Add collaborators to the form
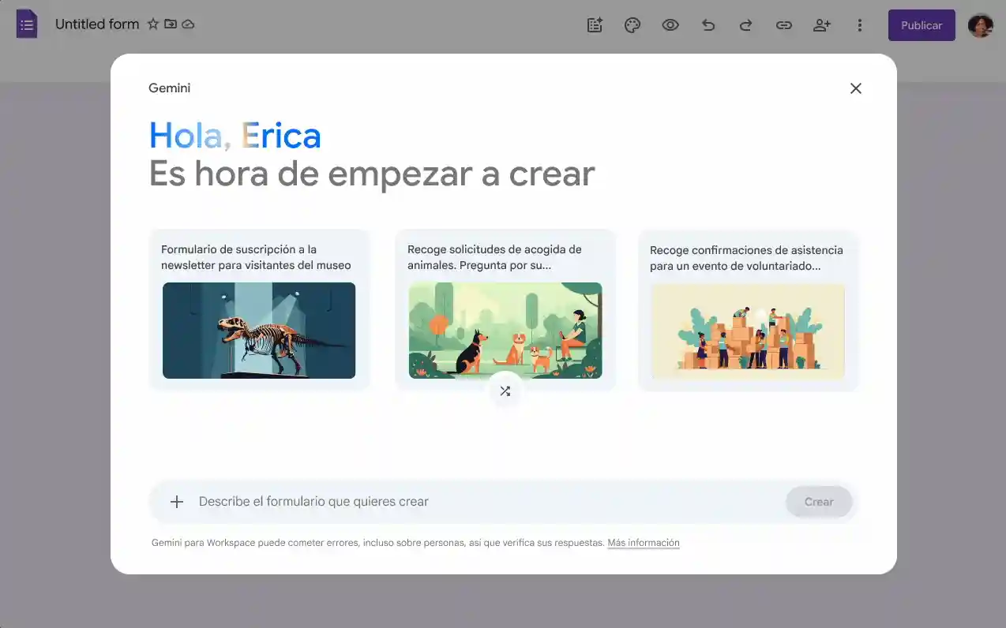 821,24
